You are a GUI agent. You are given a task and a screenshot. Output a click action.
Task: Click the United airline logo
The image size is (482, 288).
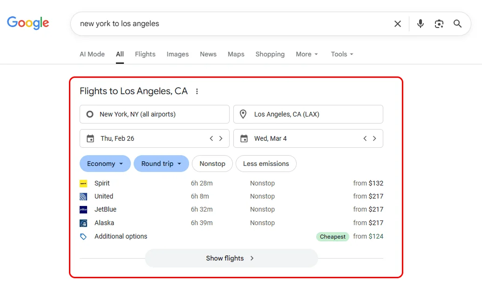(84, 196)
